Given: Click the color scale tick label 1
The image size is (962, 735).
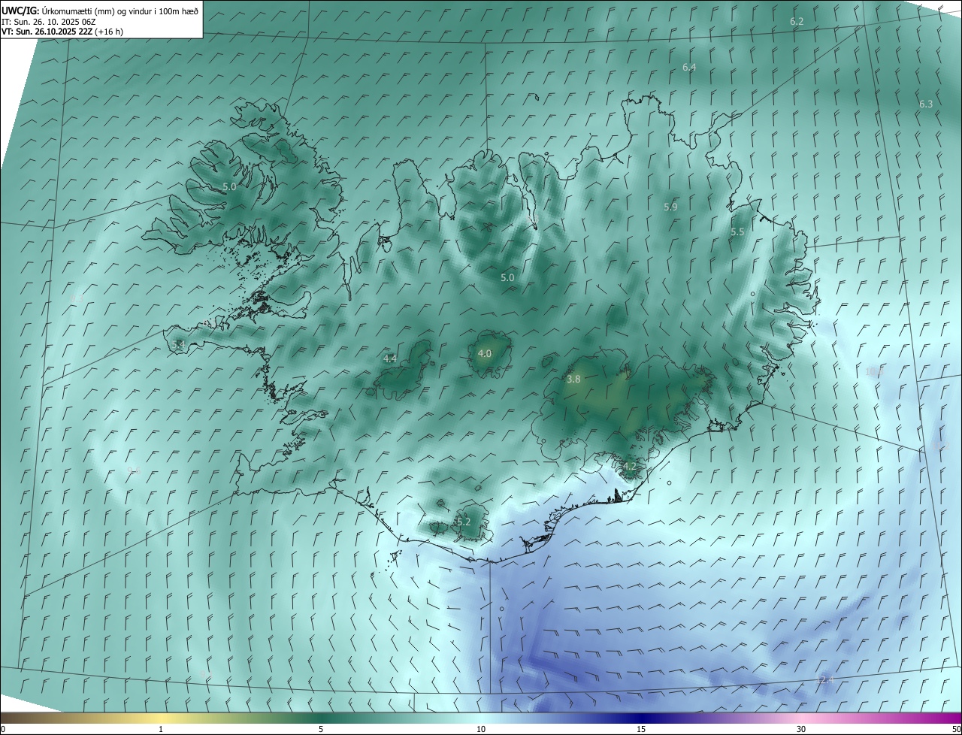Looking at the screenshot, I should pyautogui.click(x=161, y=729).
